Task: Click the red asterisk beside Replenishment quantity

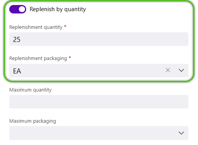Action: point(65,27)
